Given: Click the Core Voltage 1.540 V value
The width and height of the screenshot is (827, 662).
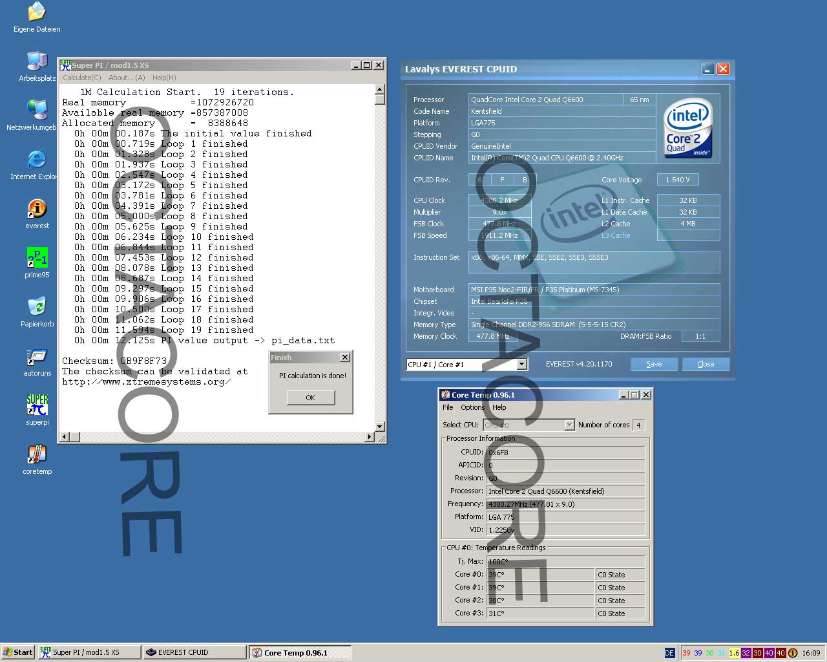Looking at the screenshot, I should (678, 180).
